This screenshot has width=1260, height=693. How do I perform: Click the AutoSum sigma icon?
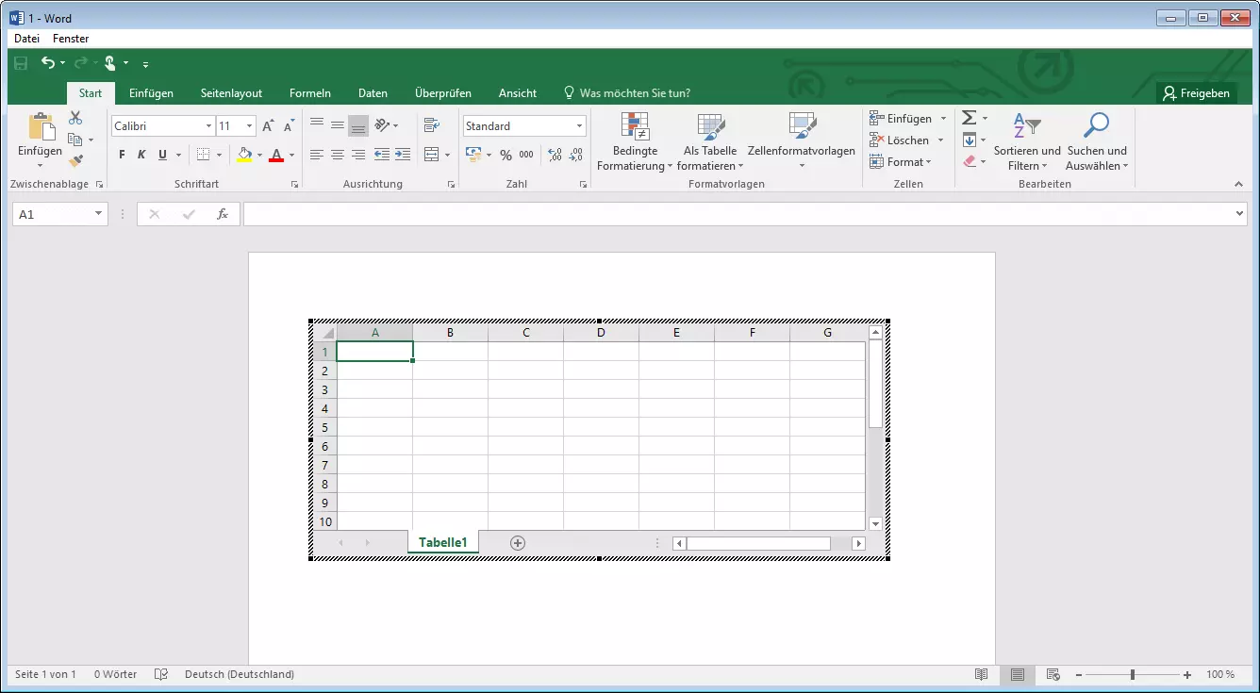(x=969, y=118)
